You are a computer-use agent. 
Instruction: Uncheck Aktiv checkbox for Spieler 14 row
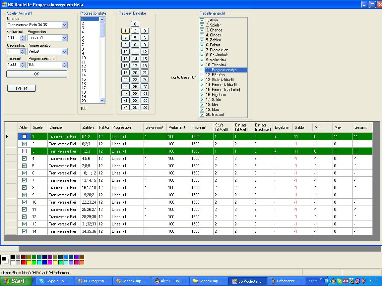(24, 231)
